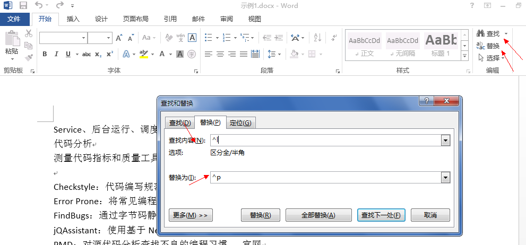526x245 pixels.
Task: Switch to the 插入 ribbon tab
Action: [73, 19]
